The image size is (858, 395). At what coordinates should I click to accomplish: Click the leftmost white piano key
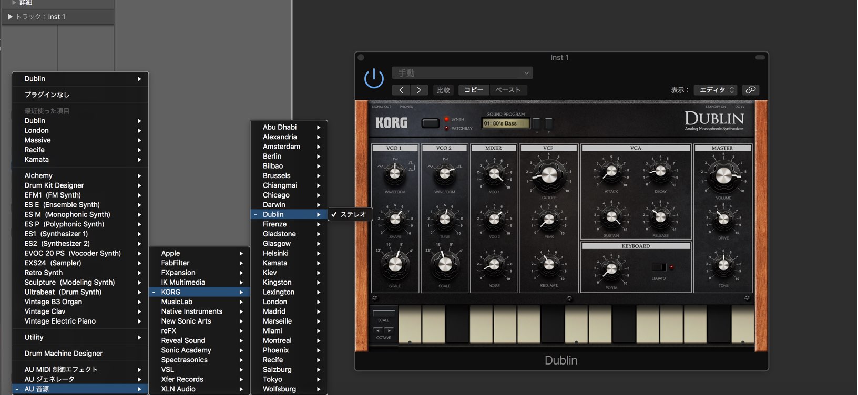[x=410, y=325]
